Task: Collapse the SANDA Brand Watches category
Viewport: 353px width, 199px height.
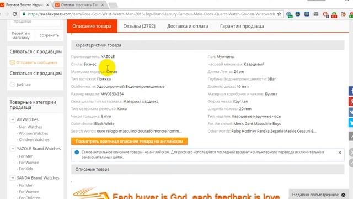Action: pos(13,178)
